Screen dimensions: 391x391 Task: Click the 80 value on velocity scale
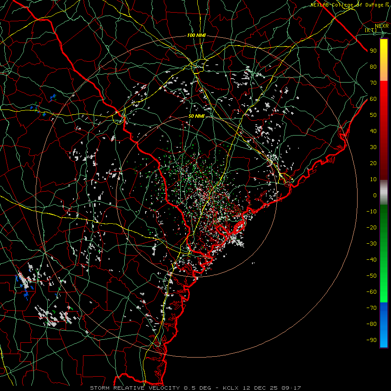pyautogui.click(x=373, y=67)
